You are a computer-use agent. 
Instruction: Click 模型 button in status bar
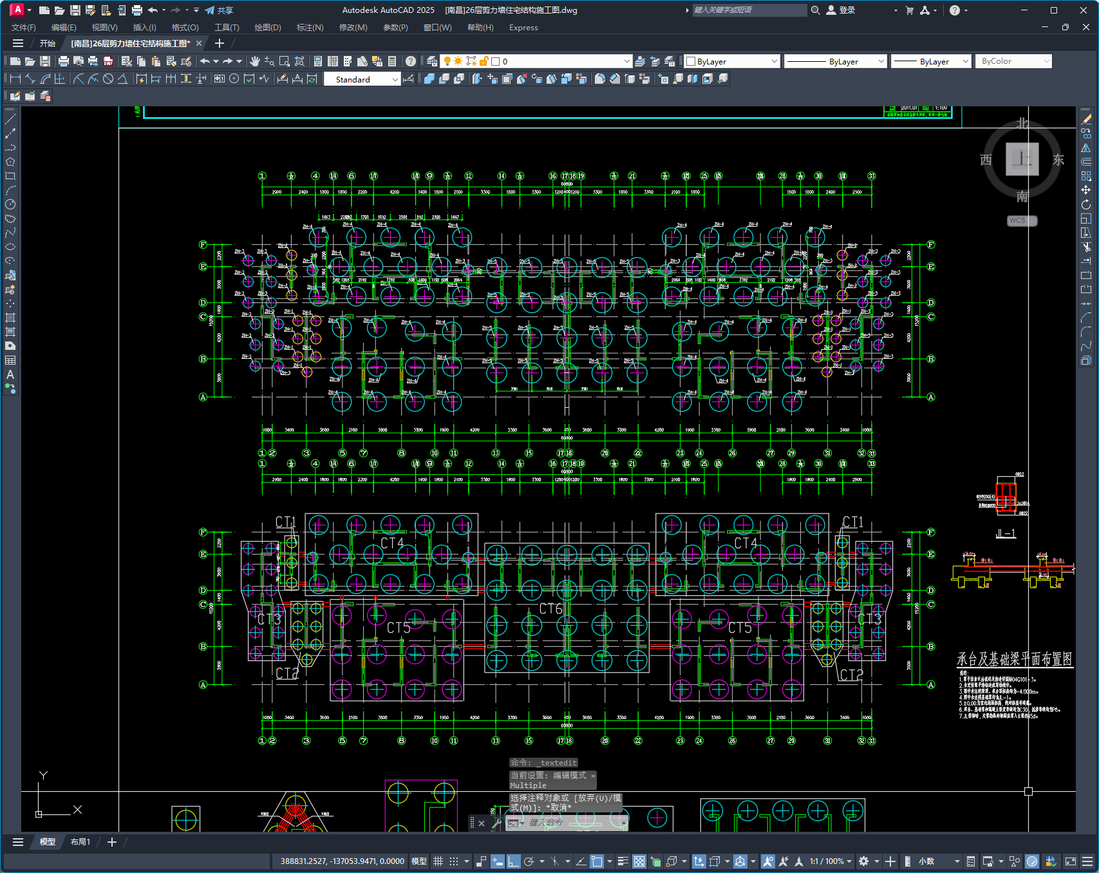pos(419,861)
